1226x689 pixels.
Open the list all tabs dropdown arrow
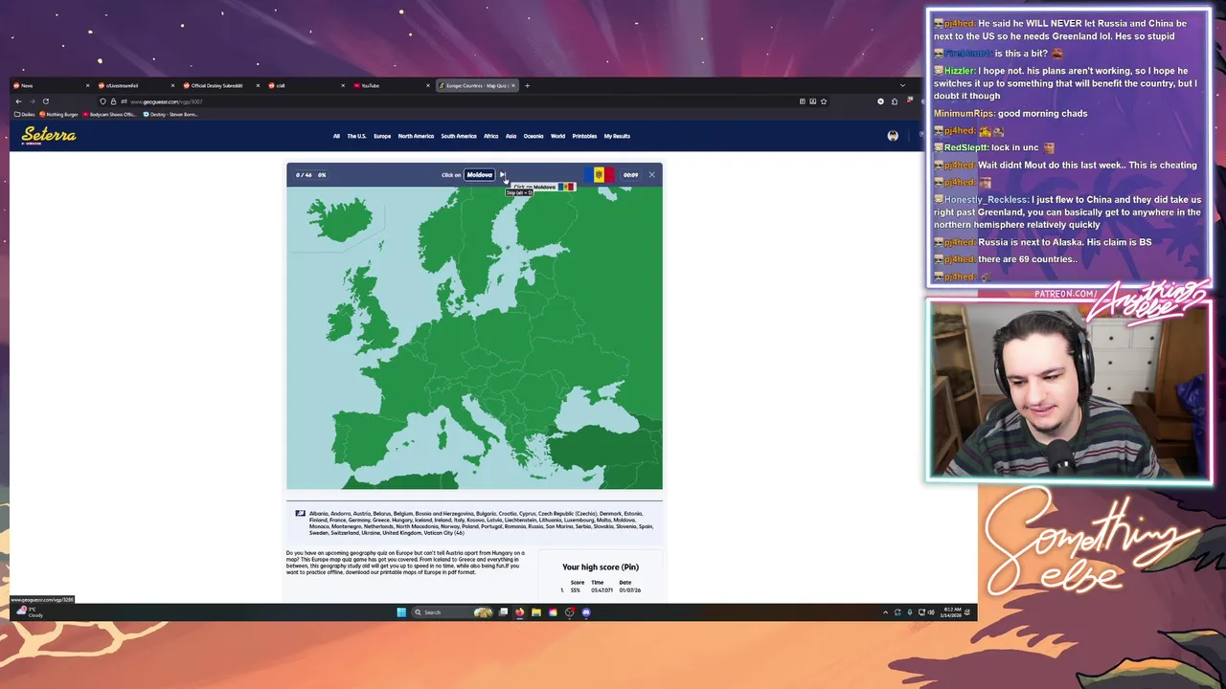(902, 86)
